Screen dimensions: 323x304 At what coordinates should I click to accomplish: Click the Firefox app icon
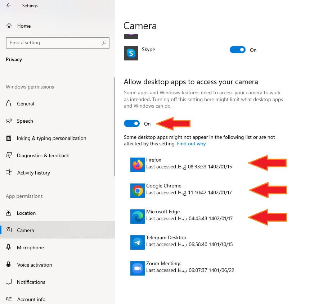138,165
